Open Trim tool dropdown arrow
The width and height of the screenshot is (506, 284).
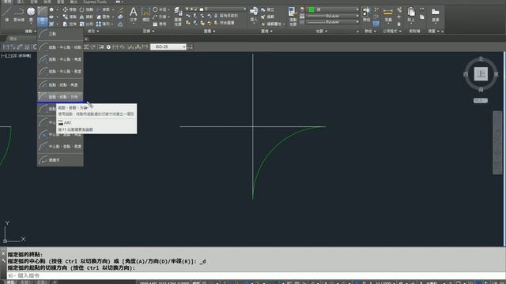113,9
